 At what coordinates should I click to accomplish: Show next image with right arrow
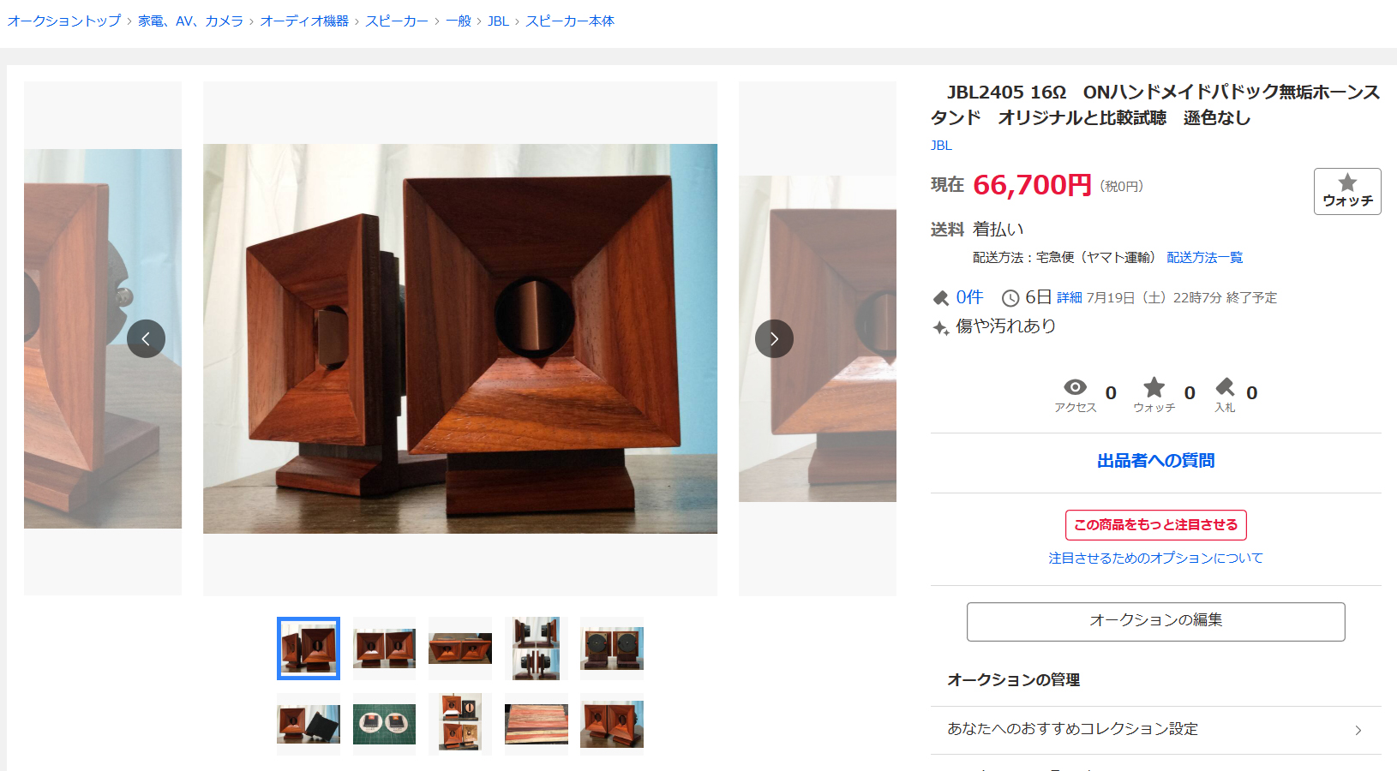click(x=774, y=338)
